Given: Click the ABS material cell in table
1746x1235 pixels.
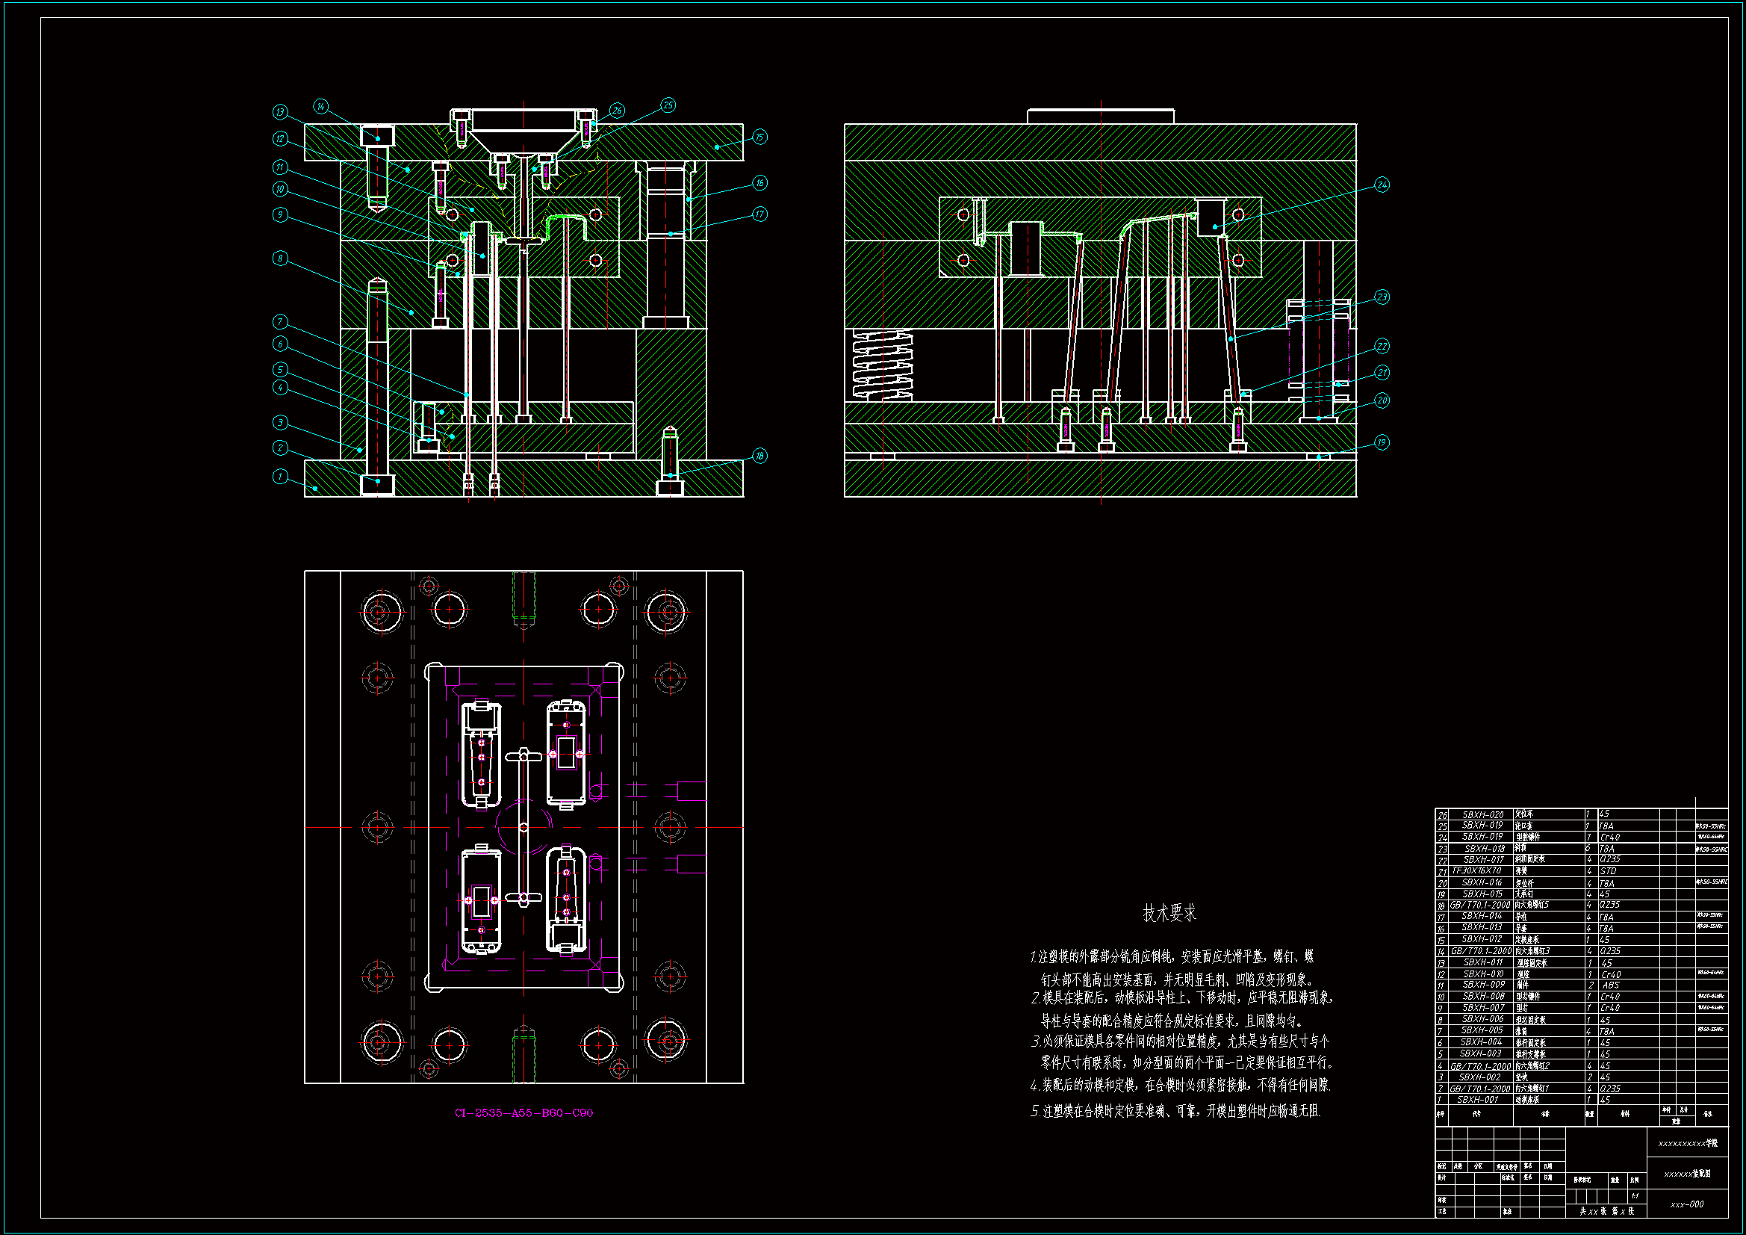Looking at the screenshot, I should pos(1611,985).
